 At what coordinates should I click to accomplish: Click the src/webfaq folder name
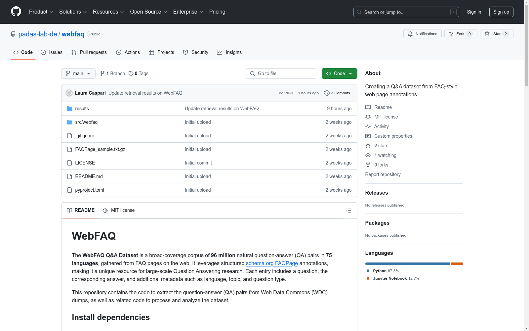click(86, 122)
